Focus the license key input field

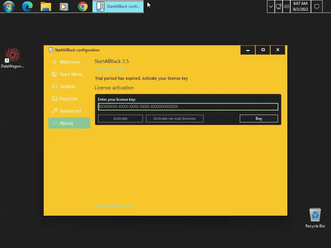pyautogui.click(x=188, y=107)
